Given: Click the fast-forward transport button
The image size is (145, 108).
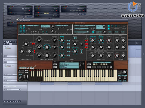Looking at the screenshot, I should coord(19,102).
